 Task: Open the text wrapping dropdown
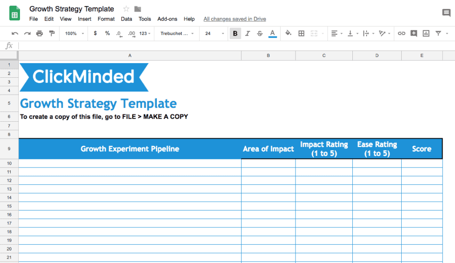pyautogui.click(x=368, y=33)
